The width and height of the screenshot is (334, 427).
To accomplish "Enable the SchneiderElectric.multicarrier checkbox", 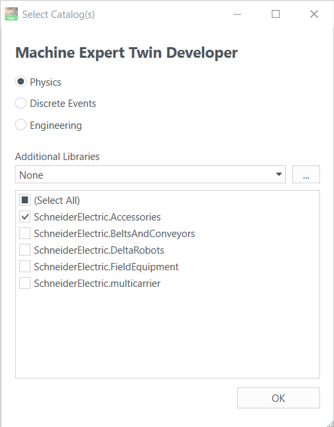I will pos(25,284).
